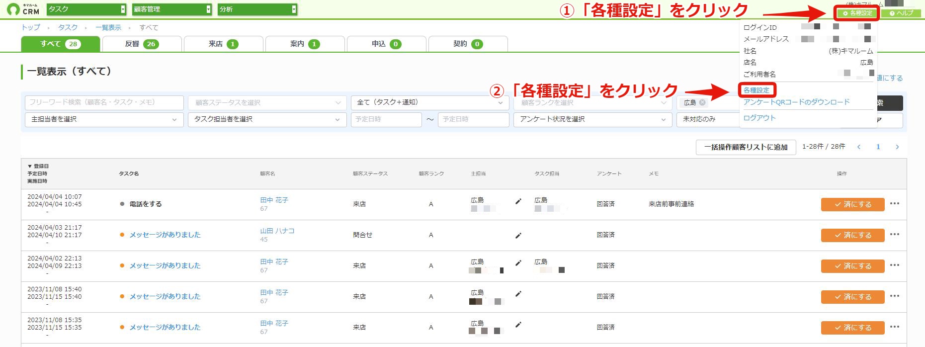Expand the タスク担当者を選択 dropdown
Screen dimensions: 925x347
click(x=267, y=119)
